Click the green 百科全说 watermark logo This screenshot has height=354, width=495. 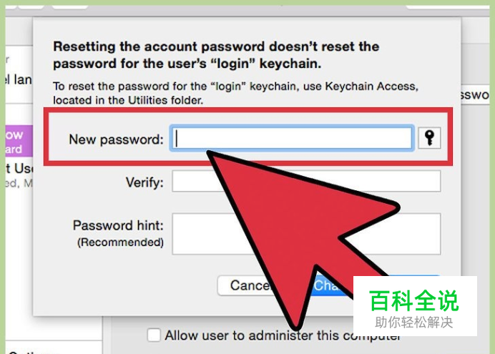pos(414,301)
